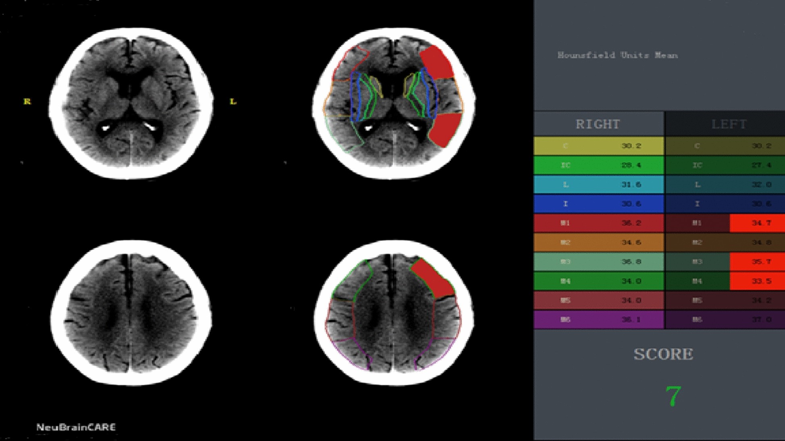Select the right I row valued 30.6

coord(599,204)
